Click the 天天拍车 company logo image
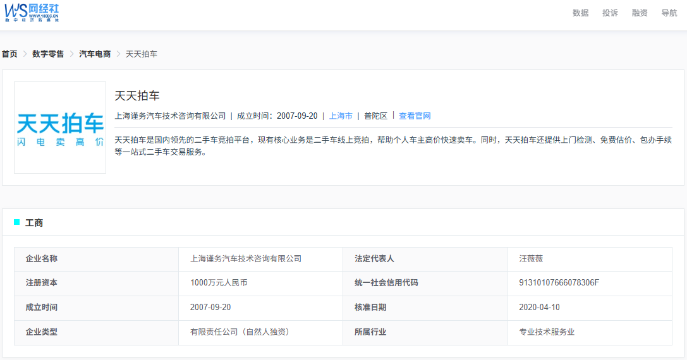Viewport: 687px width, 360px height. pos(60,128)
